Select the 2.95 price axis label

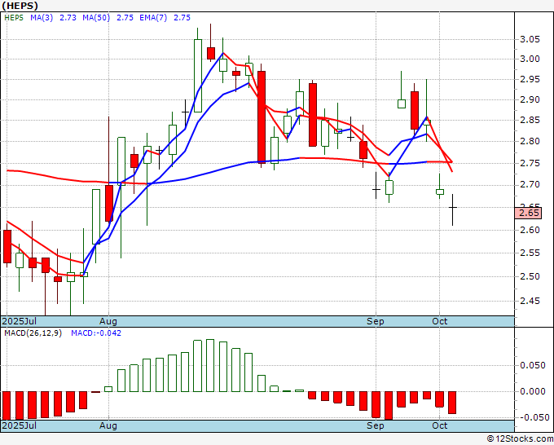[530, 79]
